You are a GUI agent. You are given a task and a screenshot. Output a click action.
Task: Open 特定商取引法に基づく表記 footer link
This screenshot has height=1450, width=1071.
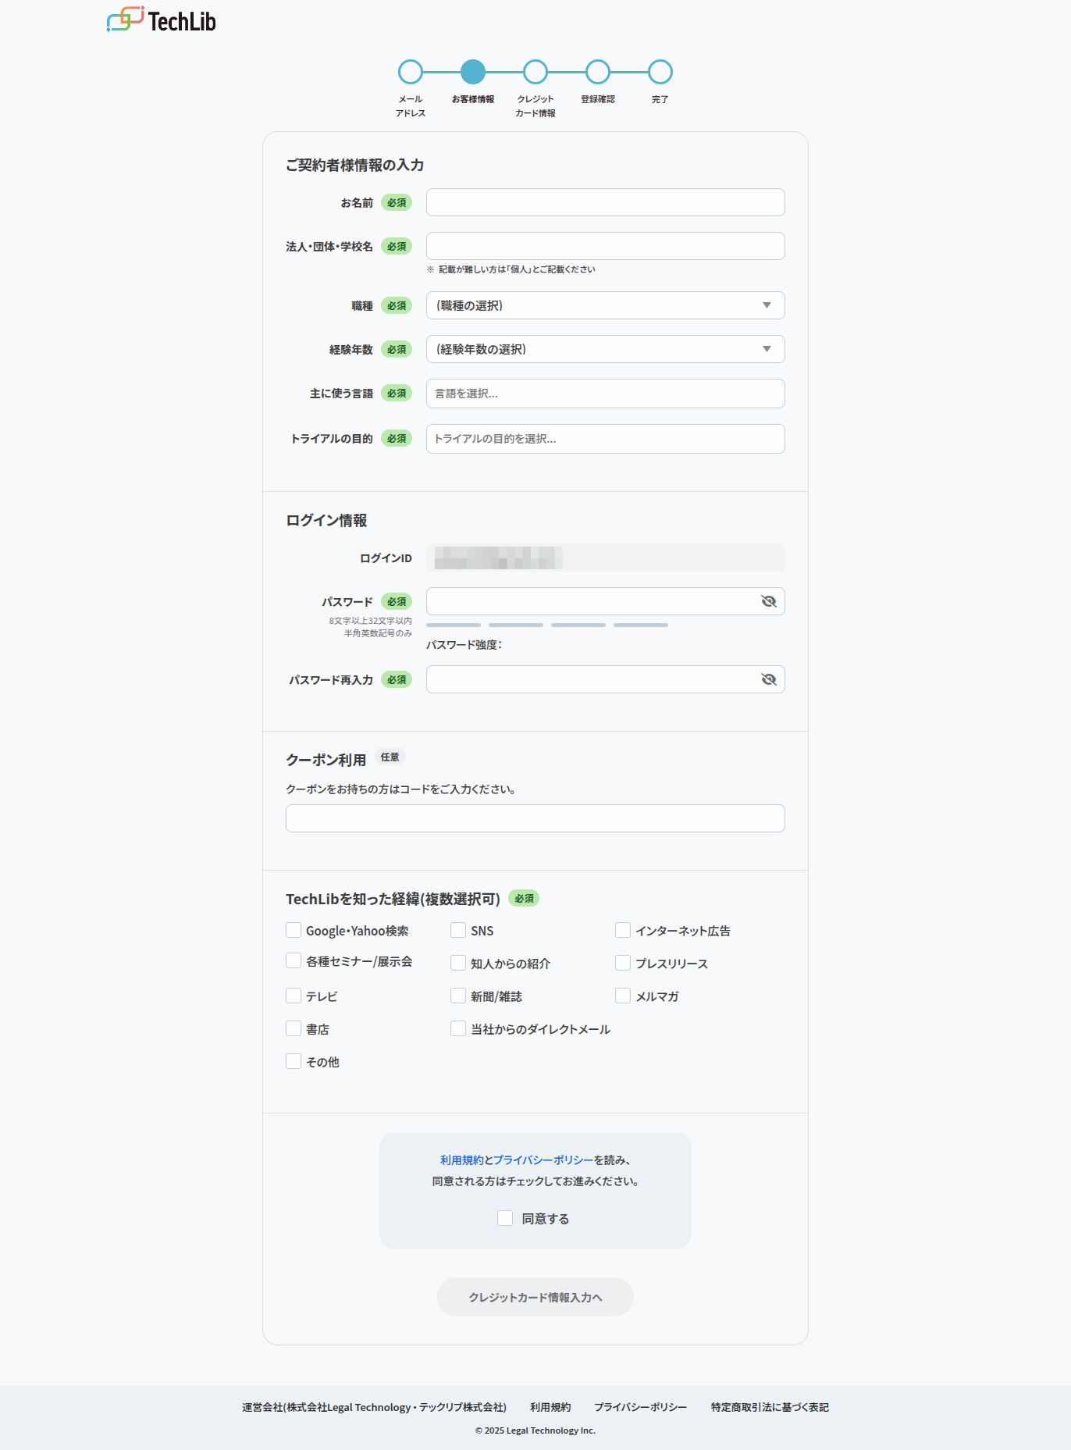click(770, 1407)
